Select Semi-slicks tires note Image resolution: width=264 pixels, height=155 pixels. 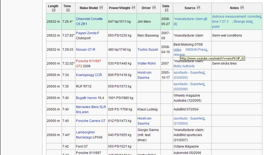237,63
